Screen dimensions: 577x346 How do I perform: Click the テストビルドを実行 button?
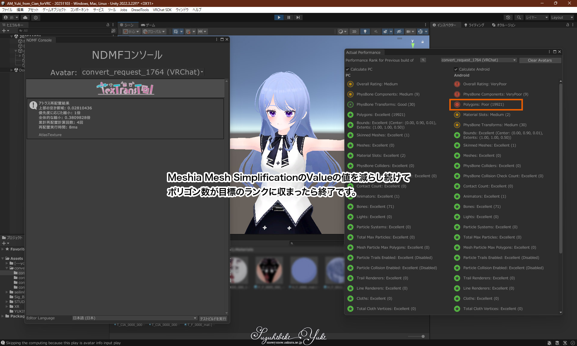click(x=213, y=319)
